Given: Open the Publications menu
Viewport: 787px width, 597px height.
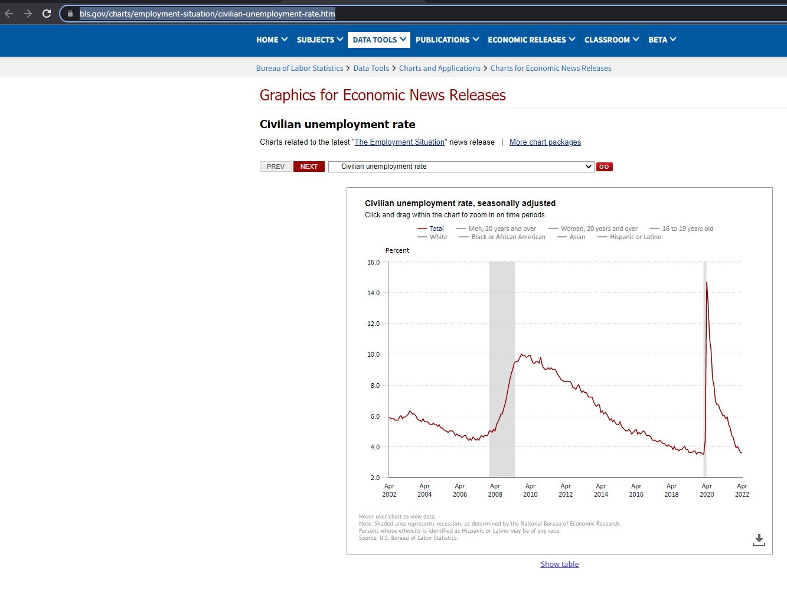Looking at the screenshot, I should coord(447,40).
